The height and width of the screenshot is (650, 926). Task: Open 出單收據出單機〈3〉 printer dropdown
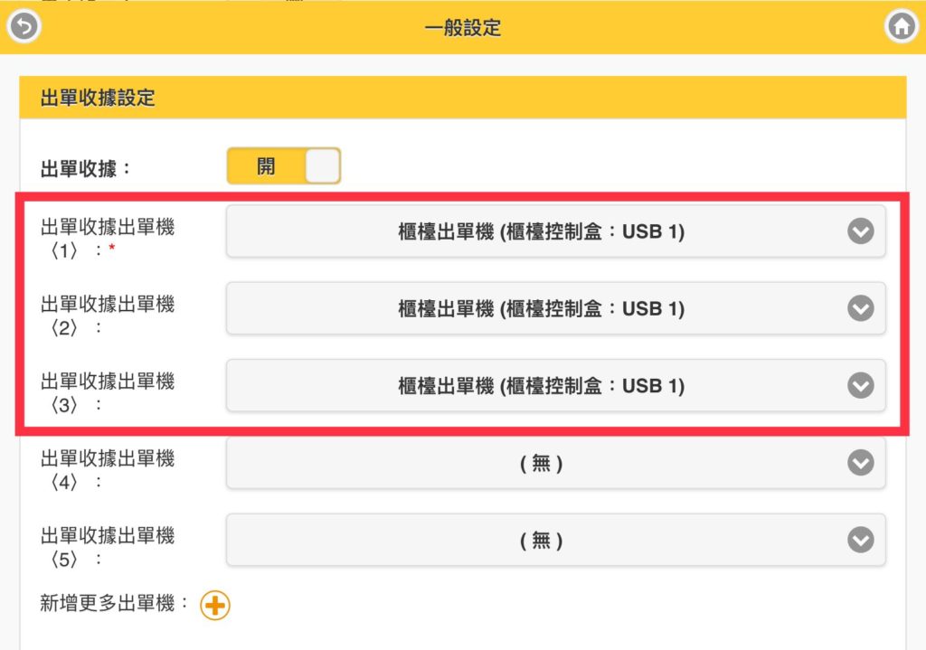(556, 385)
